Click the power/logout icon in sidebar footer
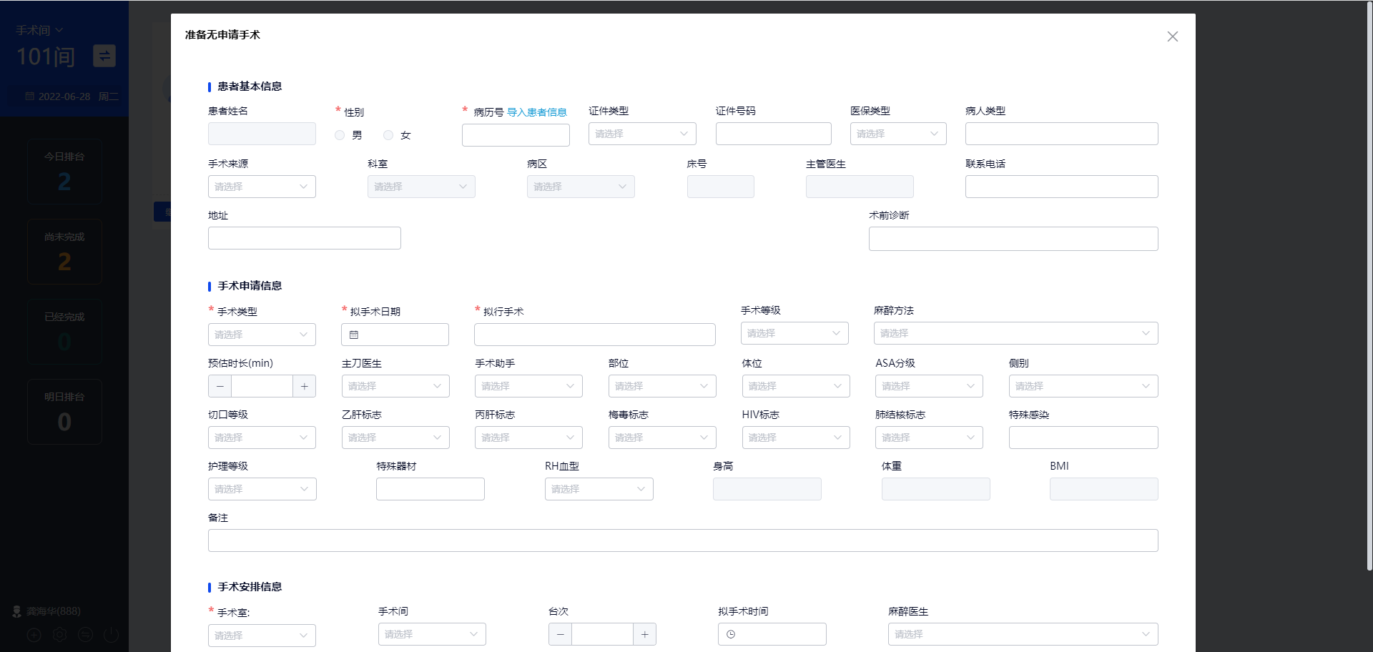 [111, 634]
